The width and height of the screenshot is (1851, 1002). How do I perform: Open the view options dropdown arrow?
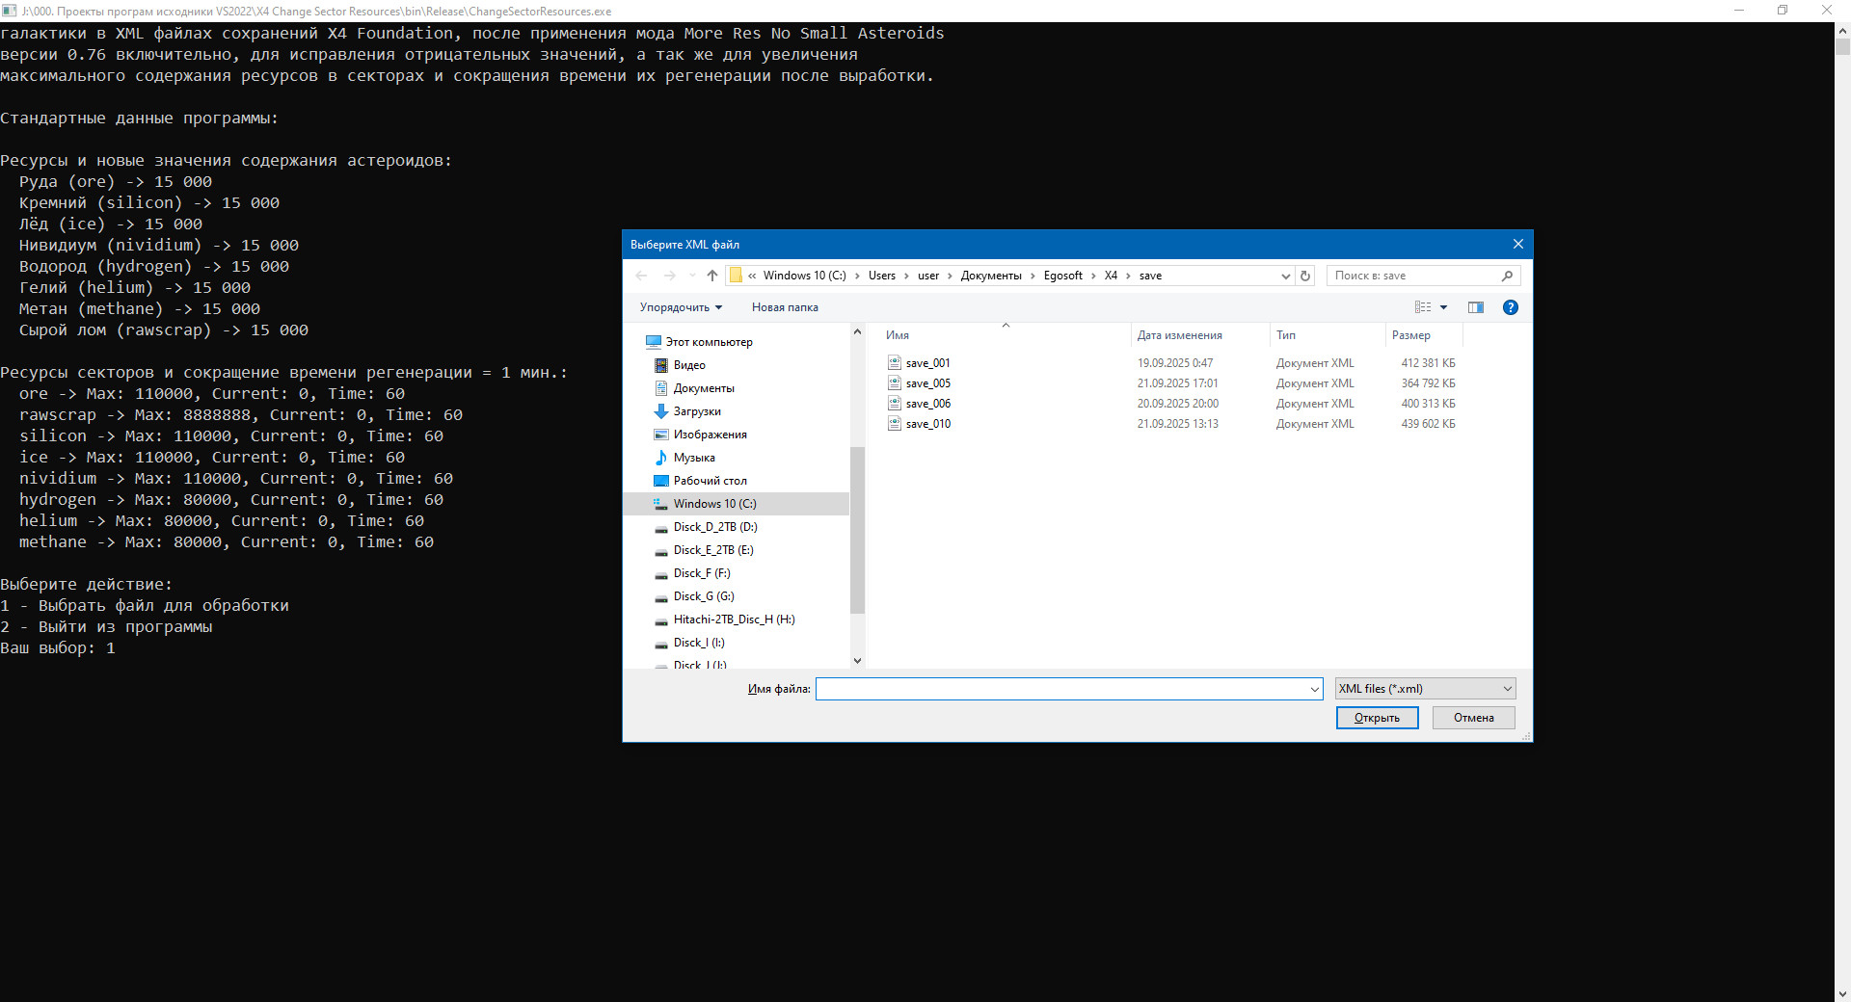point(1443,307)
